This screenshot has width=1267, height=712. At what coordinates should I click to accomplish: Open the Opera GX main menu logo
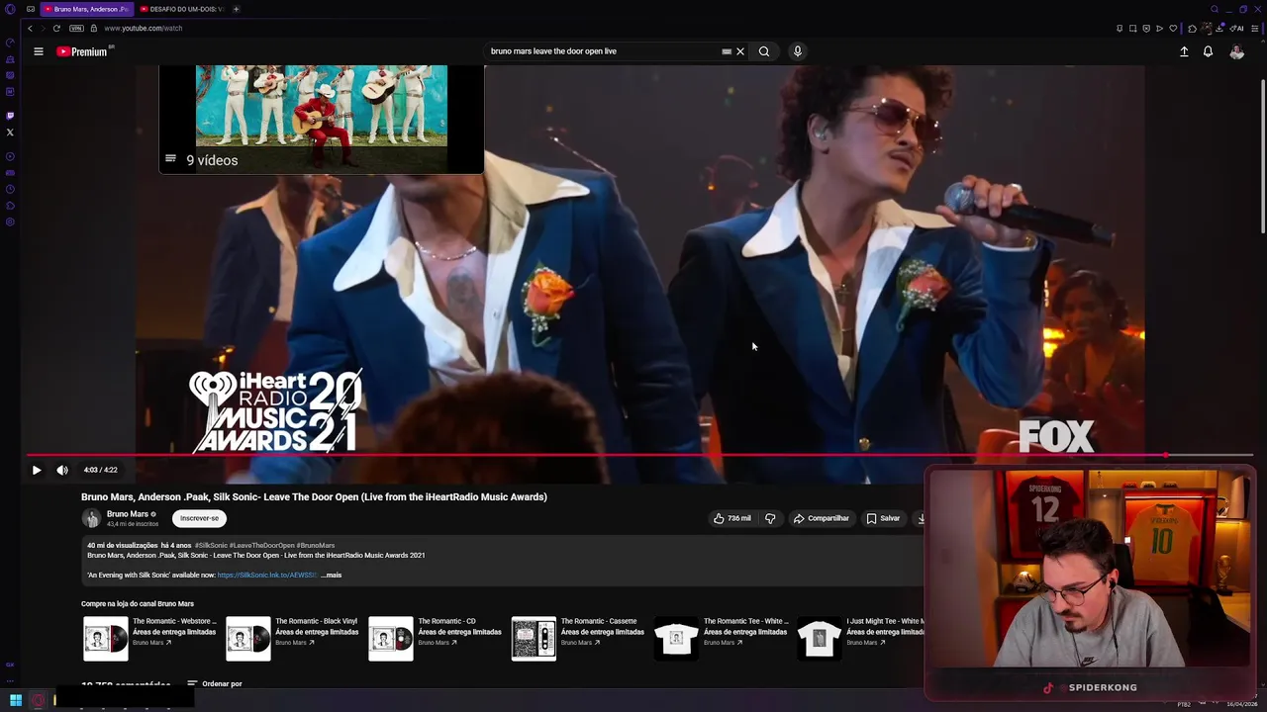click(x=10, y=9)
